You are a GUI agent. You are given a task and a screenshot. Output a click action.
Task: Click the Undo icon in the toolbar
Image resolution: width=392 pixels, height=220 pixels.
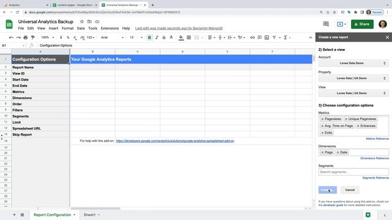[x=11, y=37]
